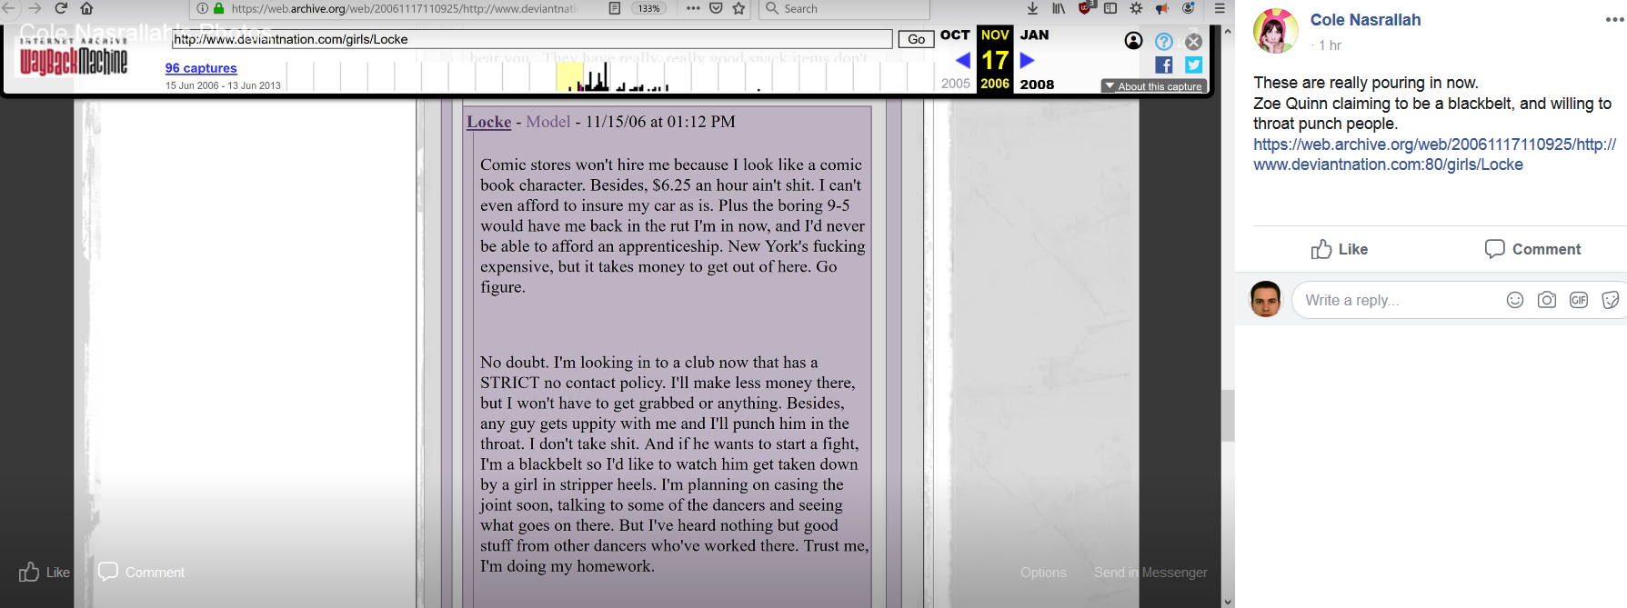The height and width of the screenshot is (608, 1627).
Task: Open the browser downloads arrow
Action: point(1032,8)
